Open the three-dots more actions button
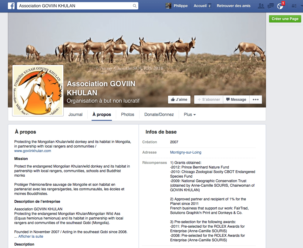 click(x=256, y=100)
